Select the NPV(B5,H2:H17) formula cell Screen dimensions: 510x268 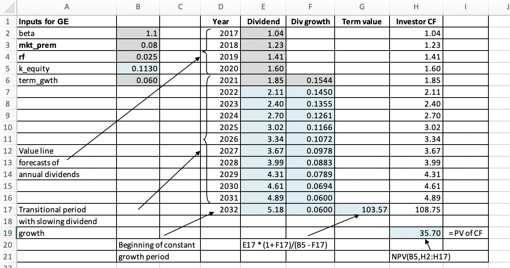click(x=416, y=257)
